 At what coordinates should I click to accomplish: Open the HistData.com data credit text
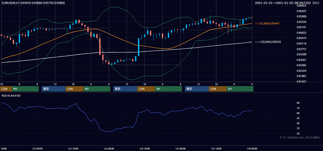(x=299, y=137)
